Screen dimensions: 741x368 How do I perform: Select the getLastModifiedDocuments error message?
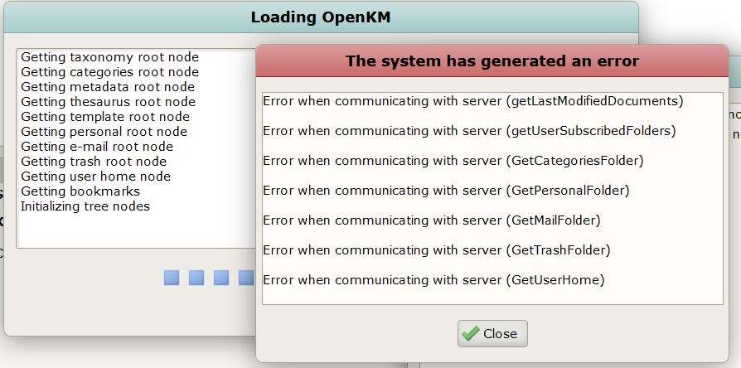tap(472, 101)
